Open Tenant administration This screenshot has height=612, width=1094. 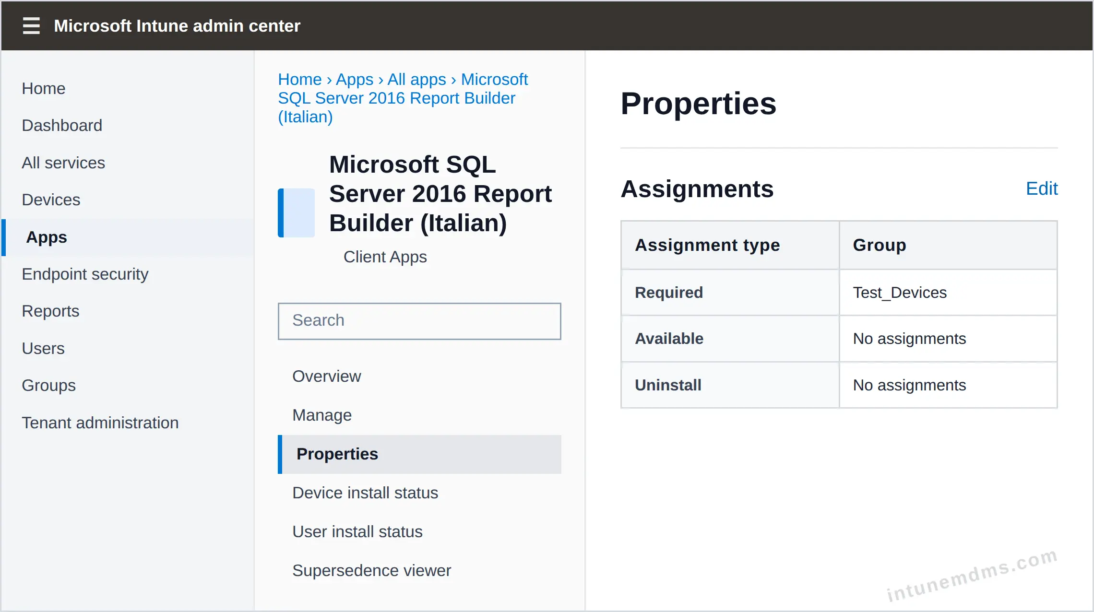(100, 423)
